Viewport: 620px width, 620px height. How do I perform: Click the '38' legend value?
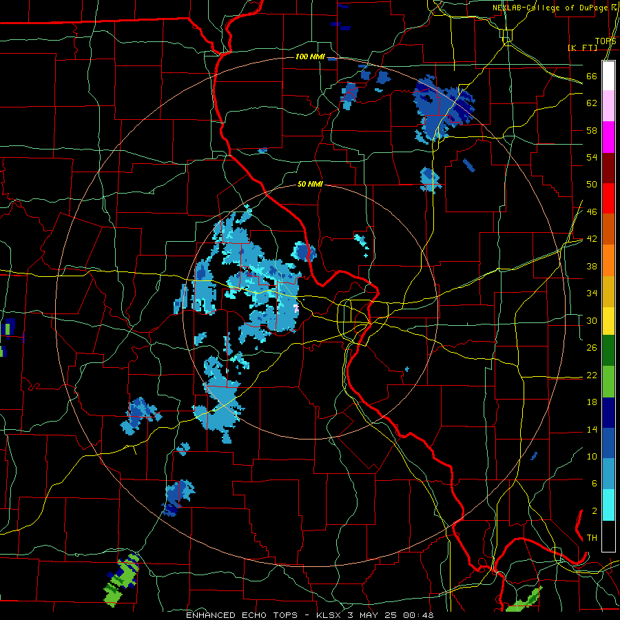tap(592, 266)
